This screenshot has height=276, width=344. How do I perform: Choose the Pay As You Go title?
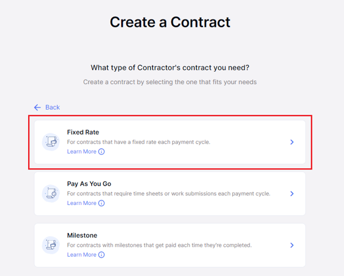point(89,184)
